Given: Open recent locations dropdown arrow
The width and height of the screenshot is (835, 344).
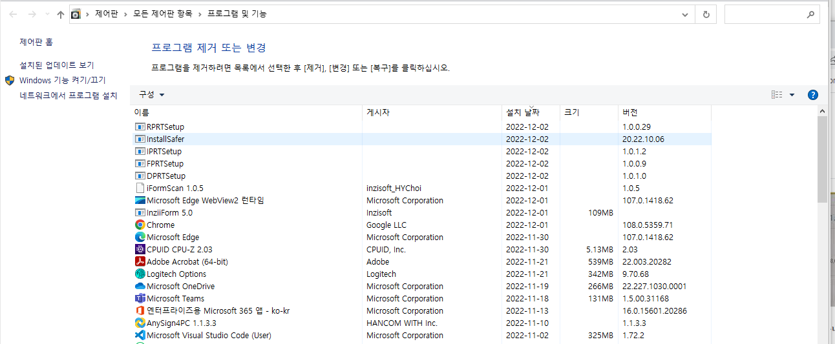Looking at the screenshot, I should (x=47, y=14).
